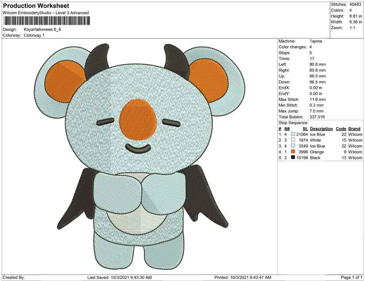Click the 'Stops:' label

click(x=284, y=53)
